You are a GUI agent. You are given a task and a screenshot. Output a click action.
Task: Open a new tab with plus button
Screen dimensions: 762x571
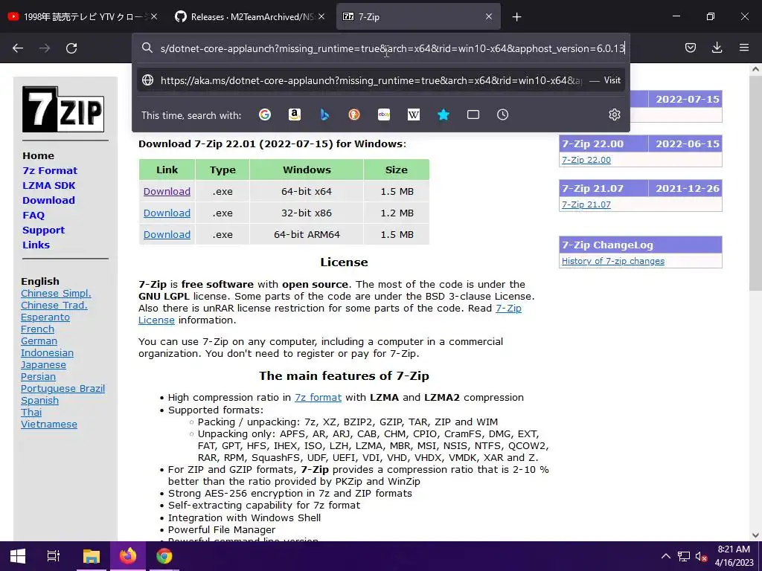point(516,17)
